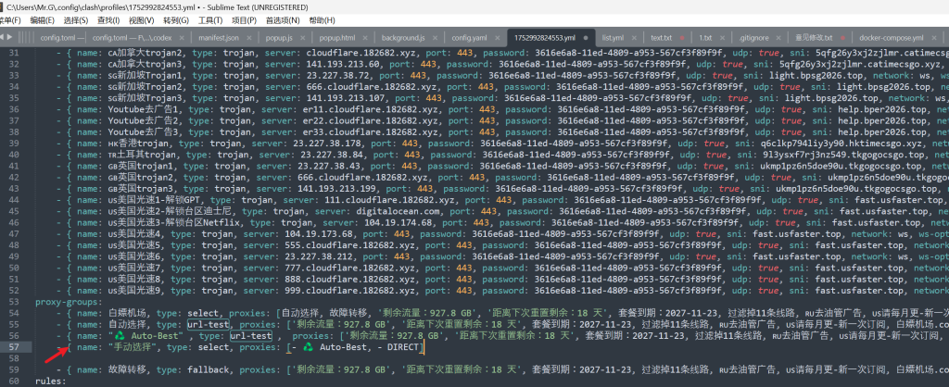Switch to the text.txt tab

pos(661,38)
